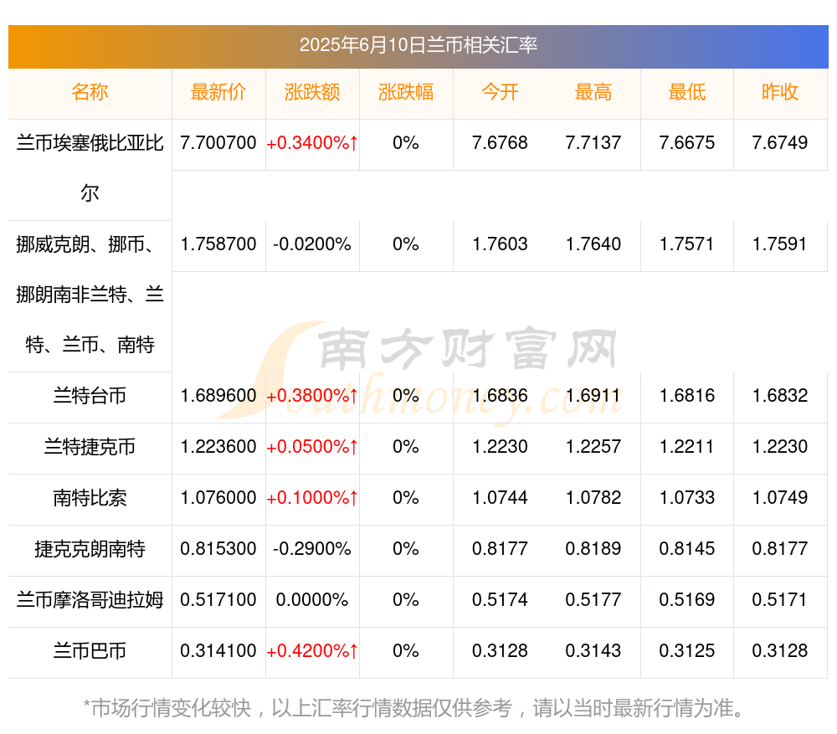Screen dimensions: 837x734
Task: Click low value 7.6675
Action: tap(687, 143)
